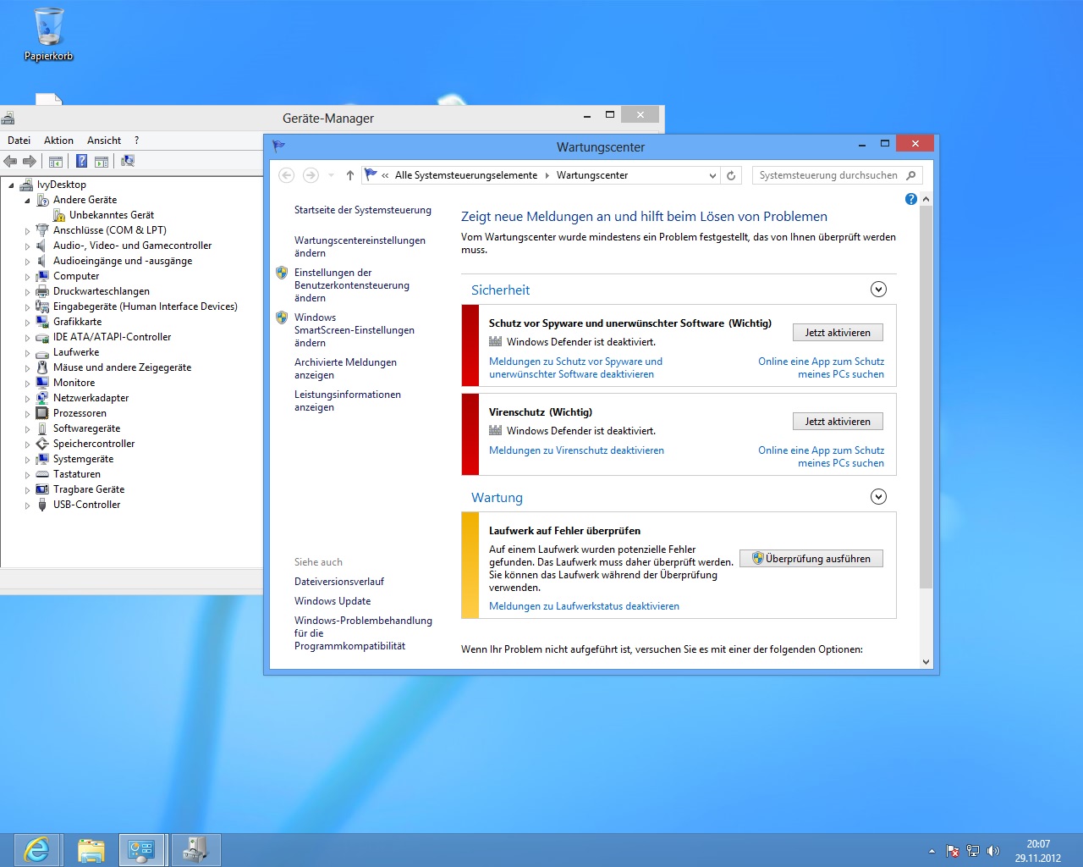
Task: Open Archivierte Meldungen anzeigen link
Action: 345,368
